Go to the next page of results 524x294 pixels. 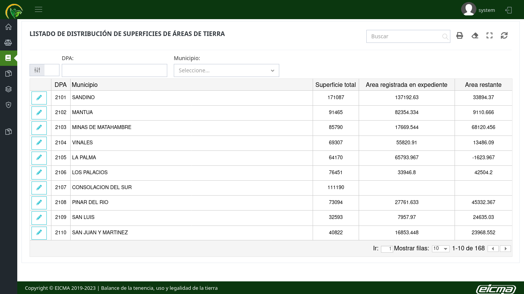[x=505, y=249]
